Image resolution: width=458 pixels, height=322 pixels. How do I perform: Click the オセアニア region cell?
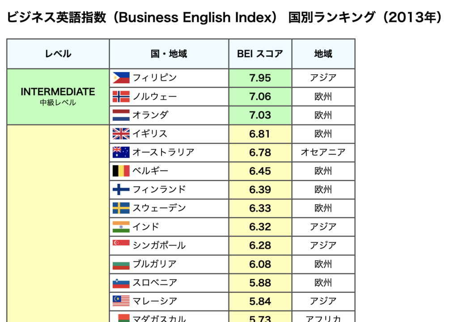click(323, 152)
